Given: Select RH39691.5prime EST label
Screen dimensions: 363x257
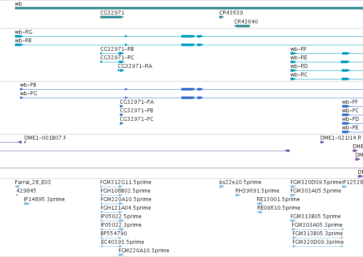Looking at the screenshot, I should (x=257, y=191).
